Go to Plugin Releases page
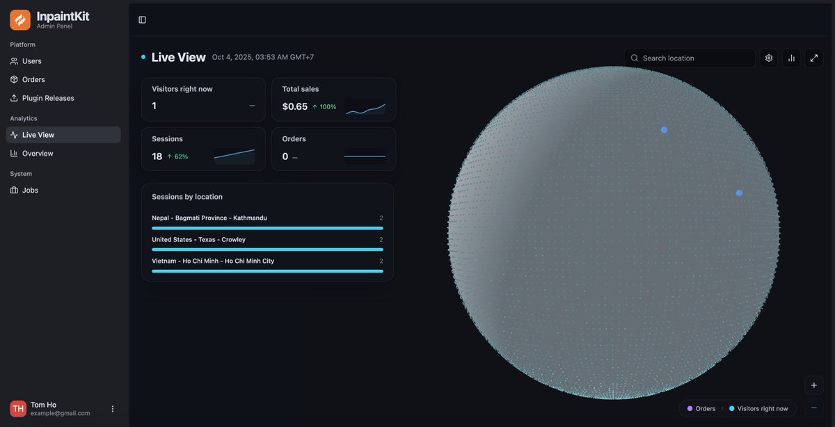The width and height of the screenshot is (835, 427). pos(63,98)
